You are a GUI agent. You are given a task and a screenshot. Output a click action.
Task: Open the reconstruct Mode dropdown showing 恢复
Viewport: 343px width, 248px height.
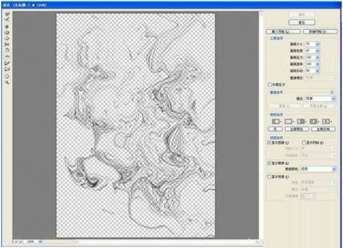pyautogui.click(x=320, y=99)
